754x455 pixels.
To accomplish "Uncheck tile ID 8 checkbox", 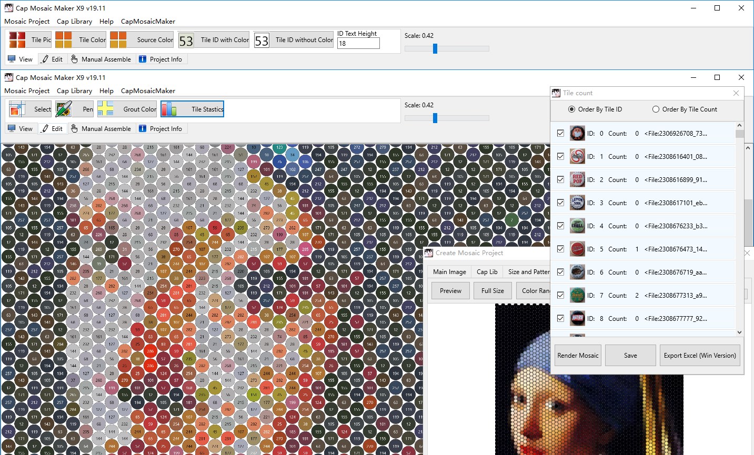I will point(560,318).
